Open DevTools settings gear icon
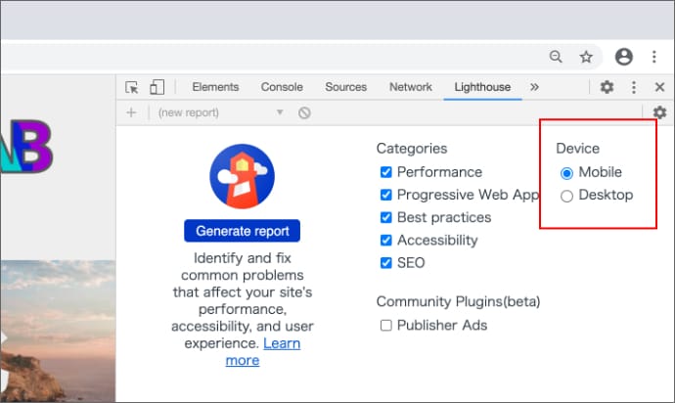The width and height of the screenshot is (675, 403). click(607, 87)
